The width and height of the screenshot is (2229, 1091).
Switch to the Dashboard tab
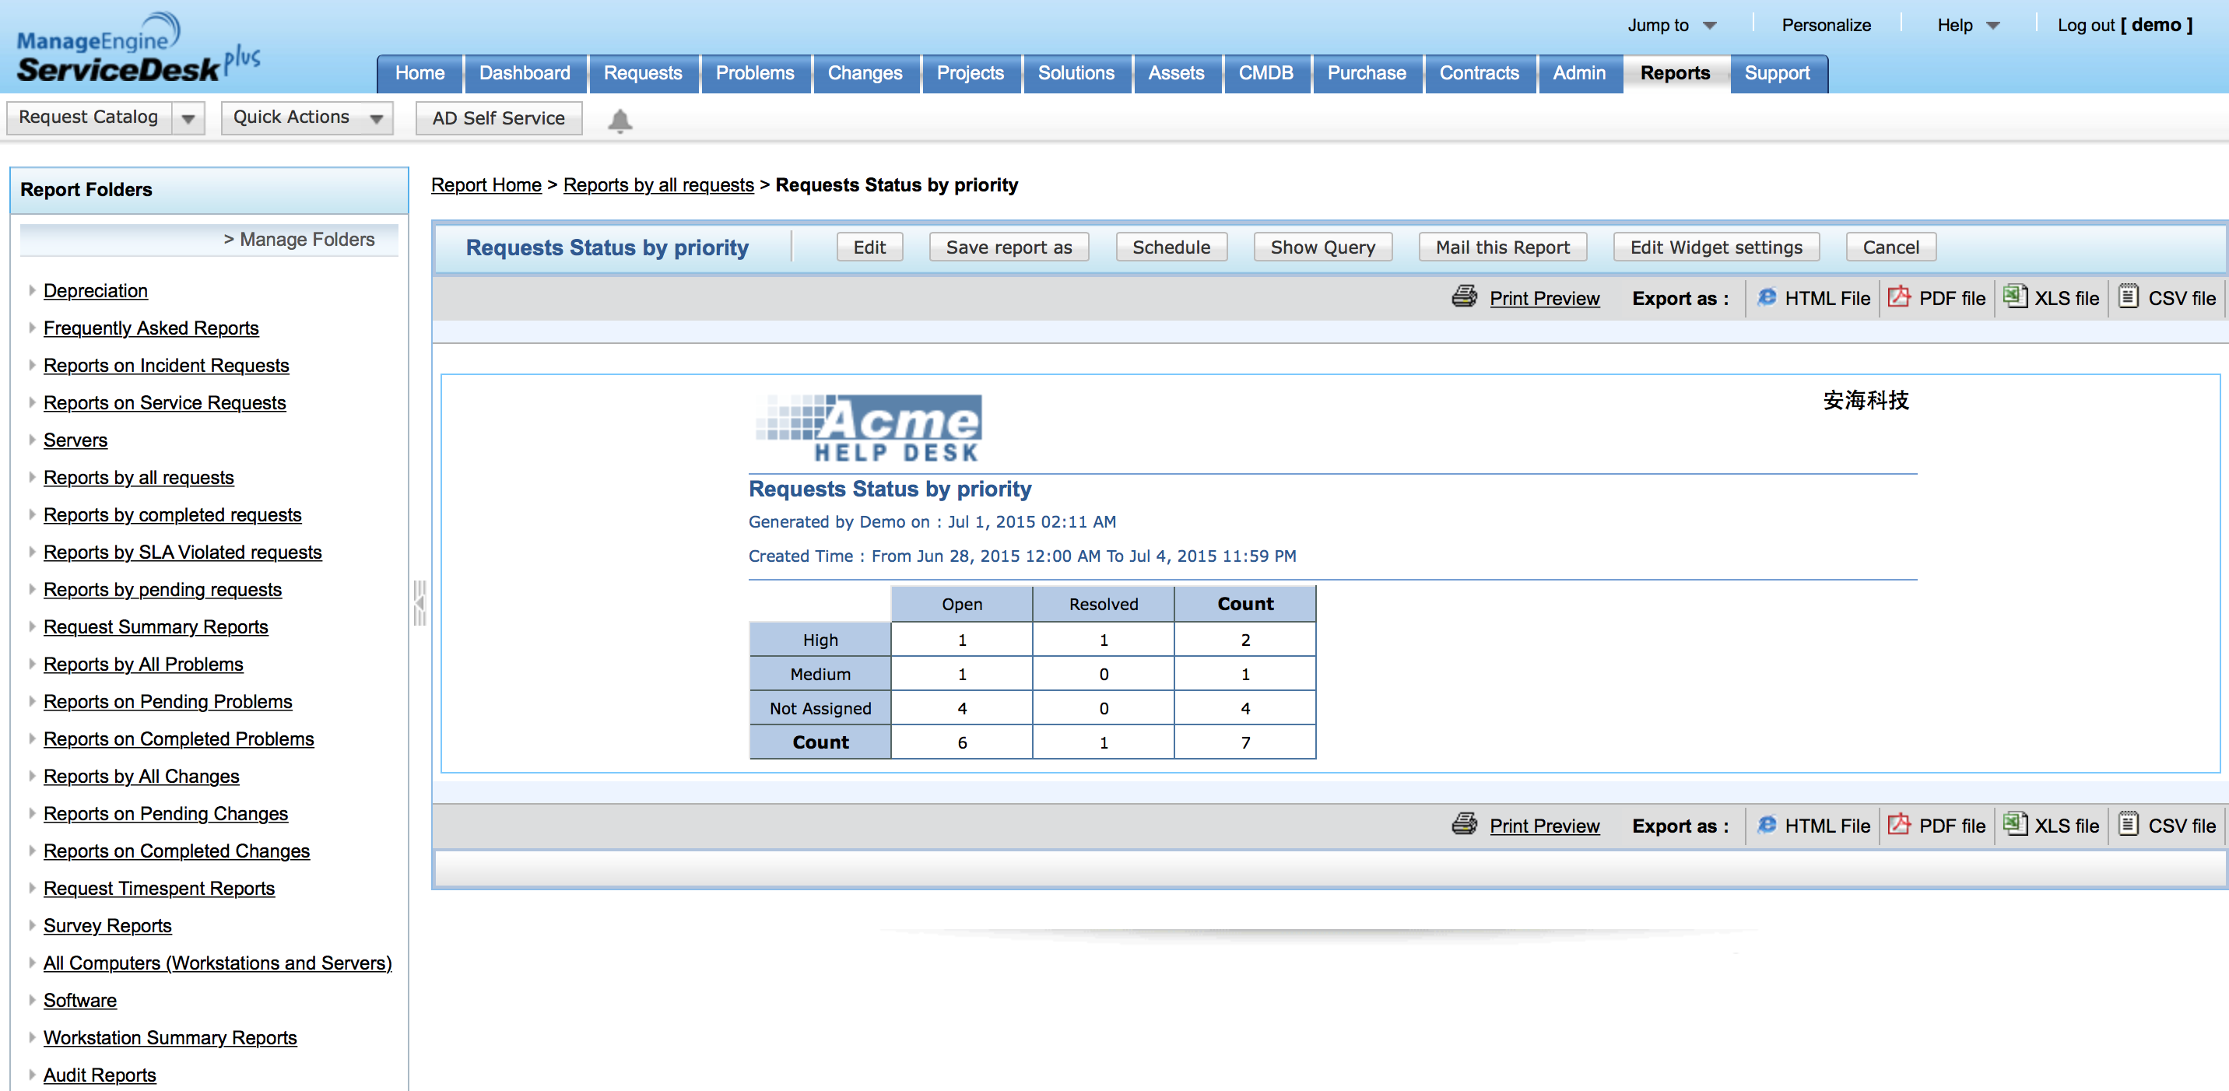click(x=525, y=74)
